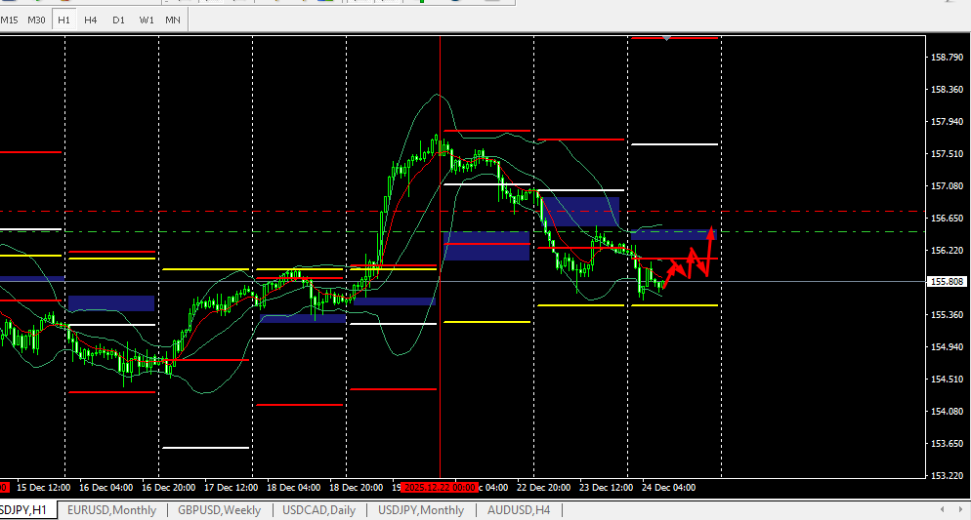Click the 23 Dec 12:00 time label

[x=607, y=487]
